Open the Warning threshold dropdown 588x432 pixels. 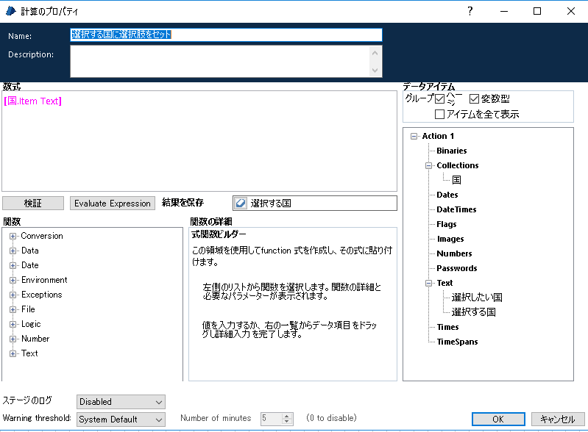[121, 420]
